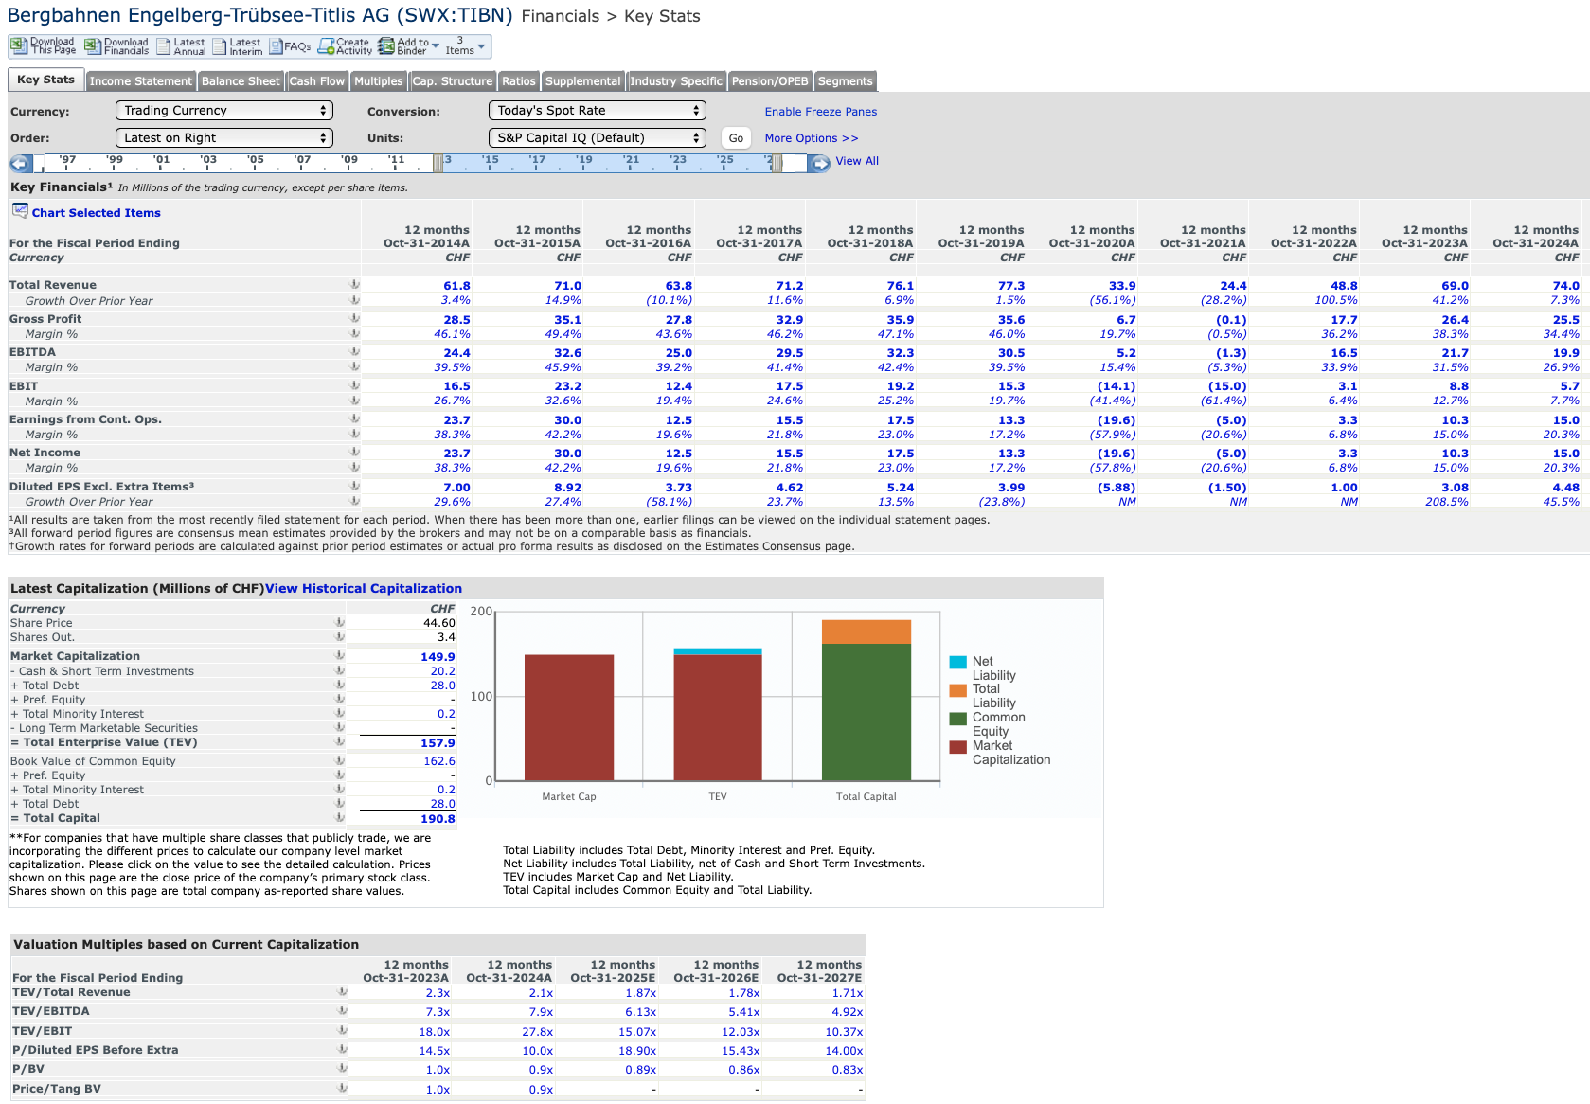The height and width of the screenshot is (1104, 1590).
Task: Open the Latest Annual report icon
Action: (164, 46)
